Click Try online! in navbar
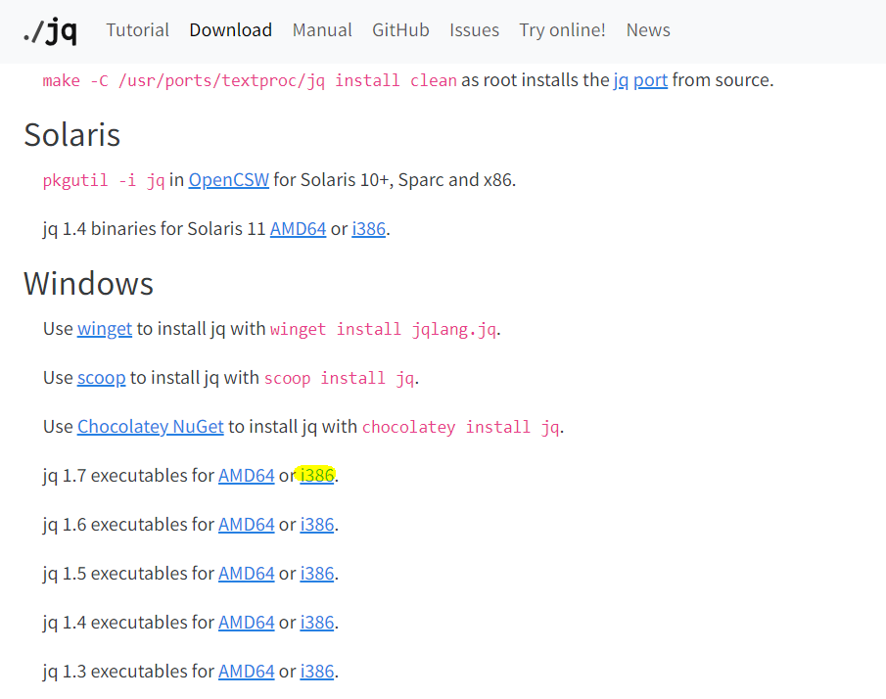Image resolution: width=886 pixels, height=699 pixels. click(x=562, y=30)
